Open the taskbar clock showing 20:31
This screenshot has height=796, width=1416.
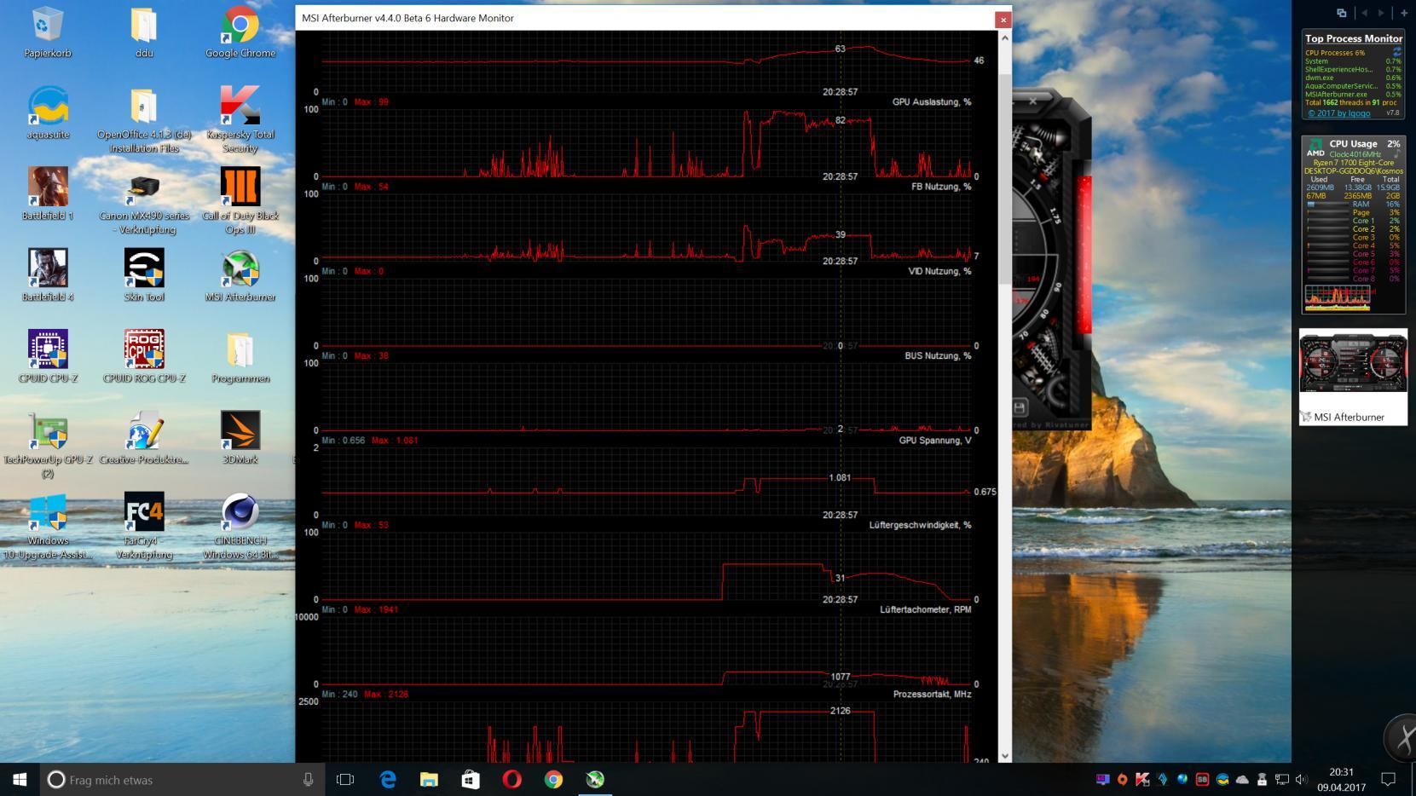(1341, 779)
